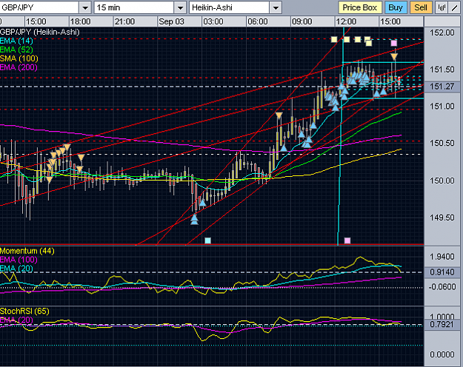The height and width of the screenshot is (367, 463).
Task: Click the 06:00 time axis label
Action: click(x=258, y=22)
